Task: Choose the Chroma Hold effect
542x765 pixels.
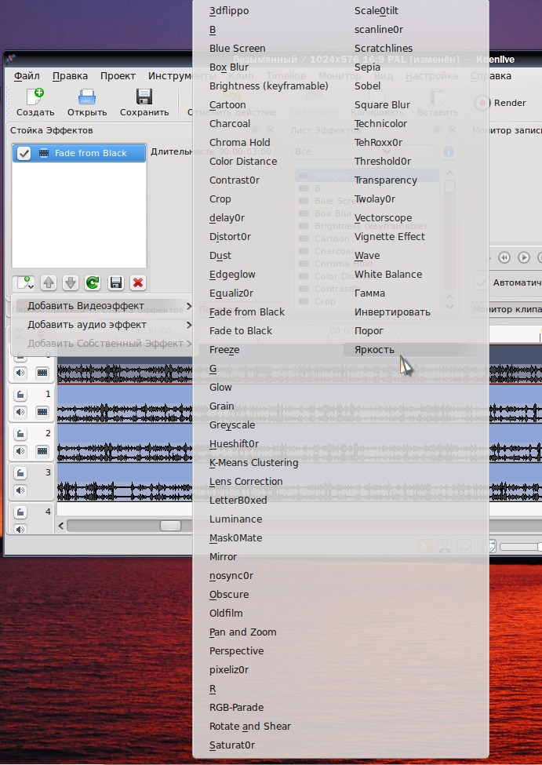Action: pos(239,143)
